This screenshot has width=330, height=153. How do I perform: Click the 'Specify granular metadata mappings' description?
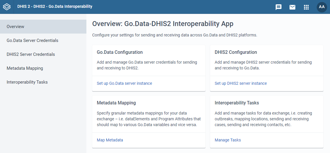click(x=149, y=119)
